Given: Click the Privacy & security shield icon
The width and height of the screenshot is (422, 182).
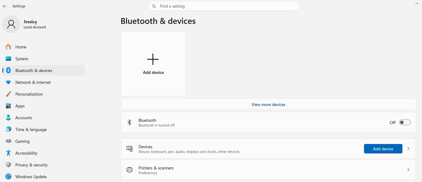Looking at the screenshot, I should click(8, 165).
